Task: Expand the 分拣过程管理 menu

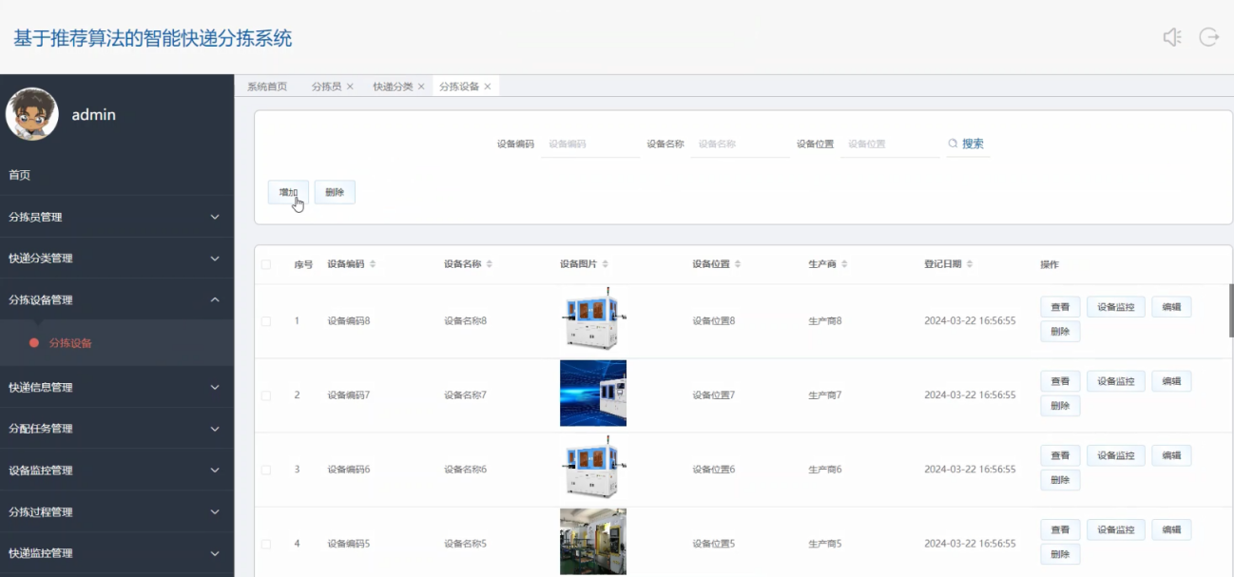Action: coord(117,511)
